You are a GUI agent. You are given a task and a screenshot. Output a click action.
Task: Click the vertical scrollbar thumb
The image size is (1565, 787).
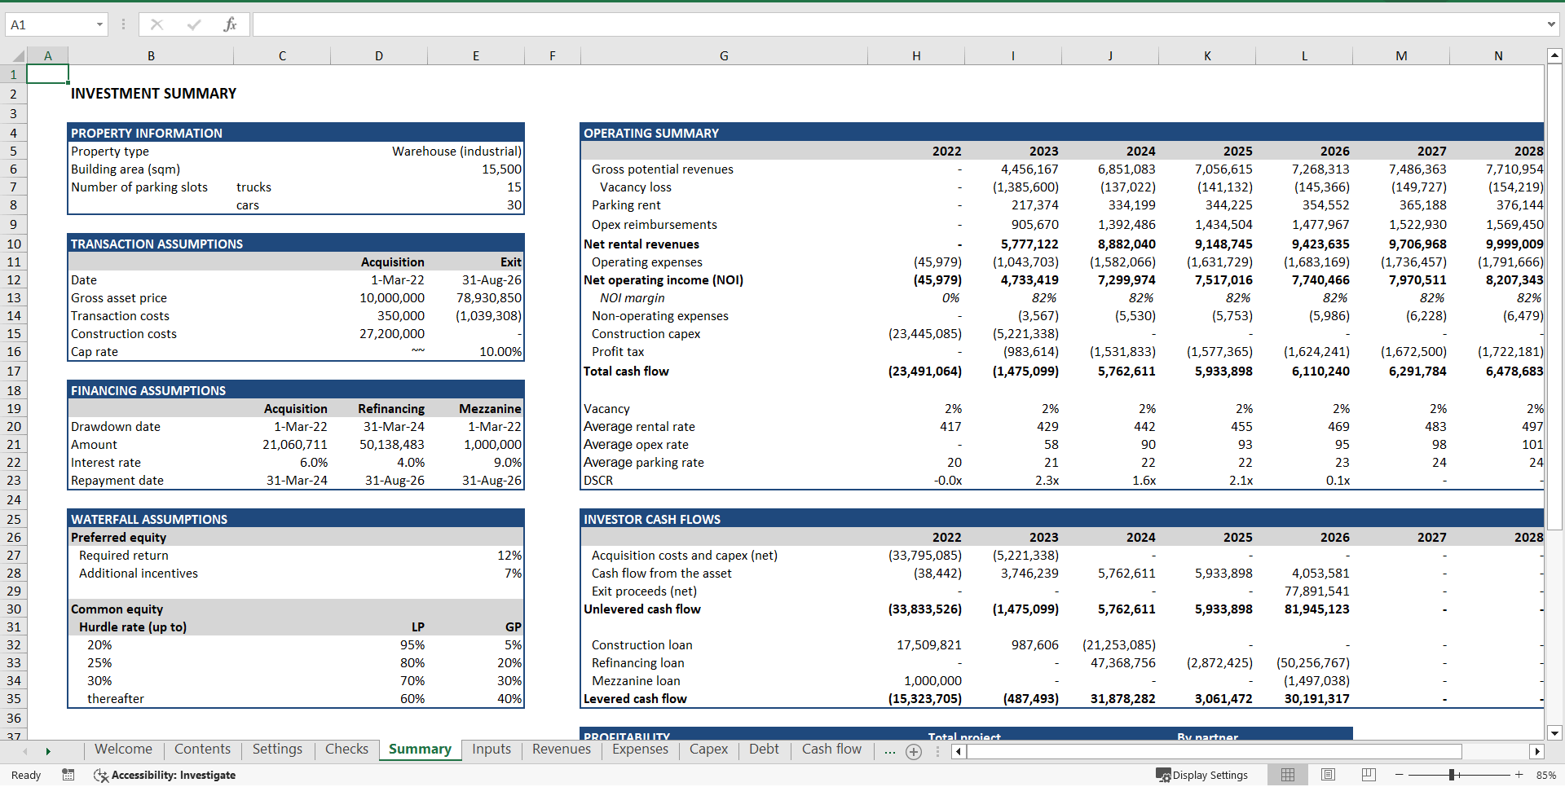[x=1554, y=297]
